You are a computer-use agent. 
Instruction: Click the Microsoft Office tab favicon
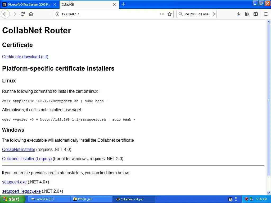4,4
